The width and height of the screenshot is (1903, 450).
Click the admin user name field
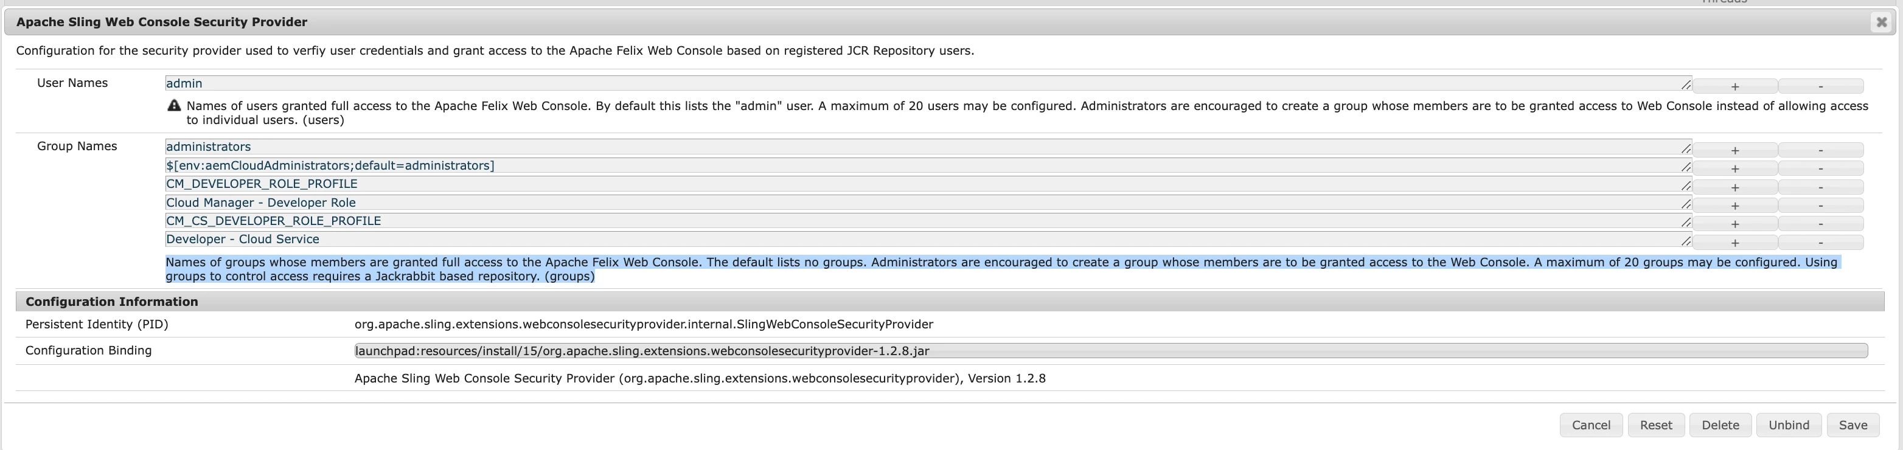928,83
